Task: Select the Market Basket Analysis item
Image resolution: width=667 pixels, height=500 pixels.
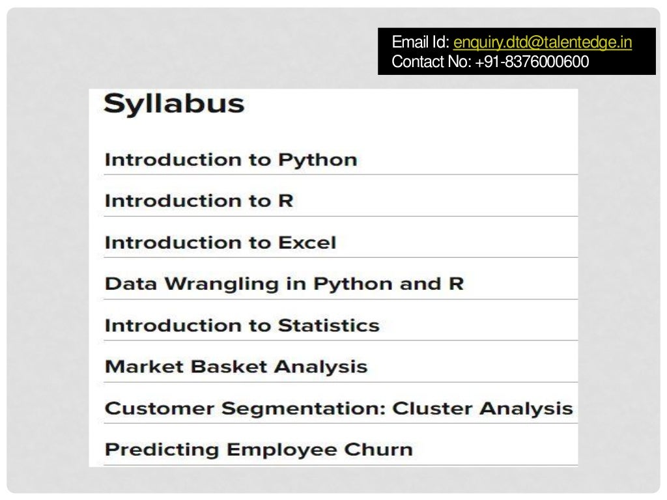Action: pos(341,367)
